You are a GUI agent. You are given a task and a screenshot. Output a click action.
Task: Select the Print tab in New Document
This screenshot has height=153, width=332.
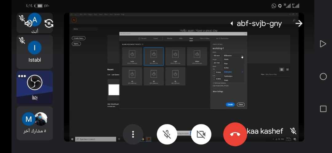point(191,38)
